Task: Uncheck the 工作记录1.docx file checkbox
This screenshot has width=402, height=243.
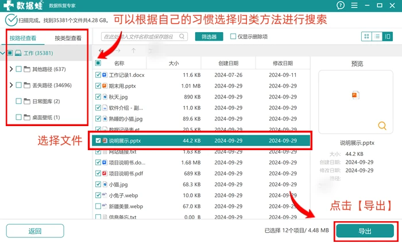Action: tap(98, 75)
